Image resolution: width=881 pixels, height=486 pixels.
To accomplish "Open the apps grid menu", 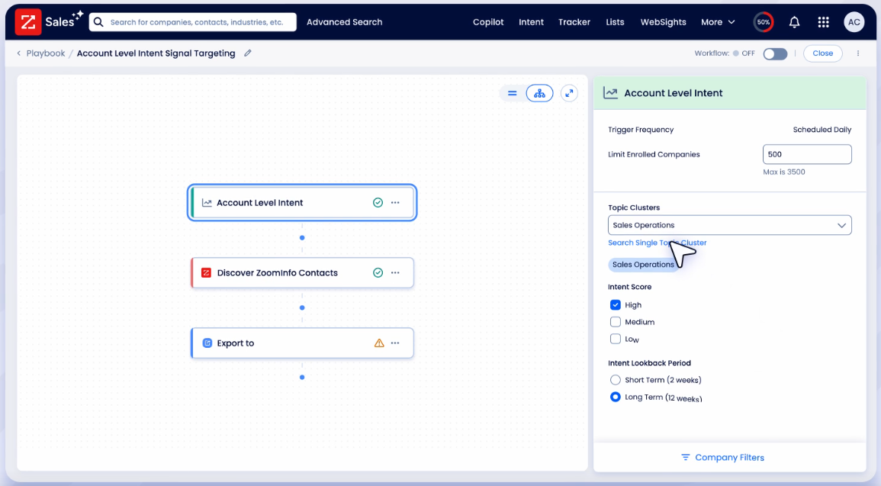I will click(823, 22).
